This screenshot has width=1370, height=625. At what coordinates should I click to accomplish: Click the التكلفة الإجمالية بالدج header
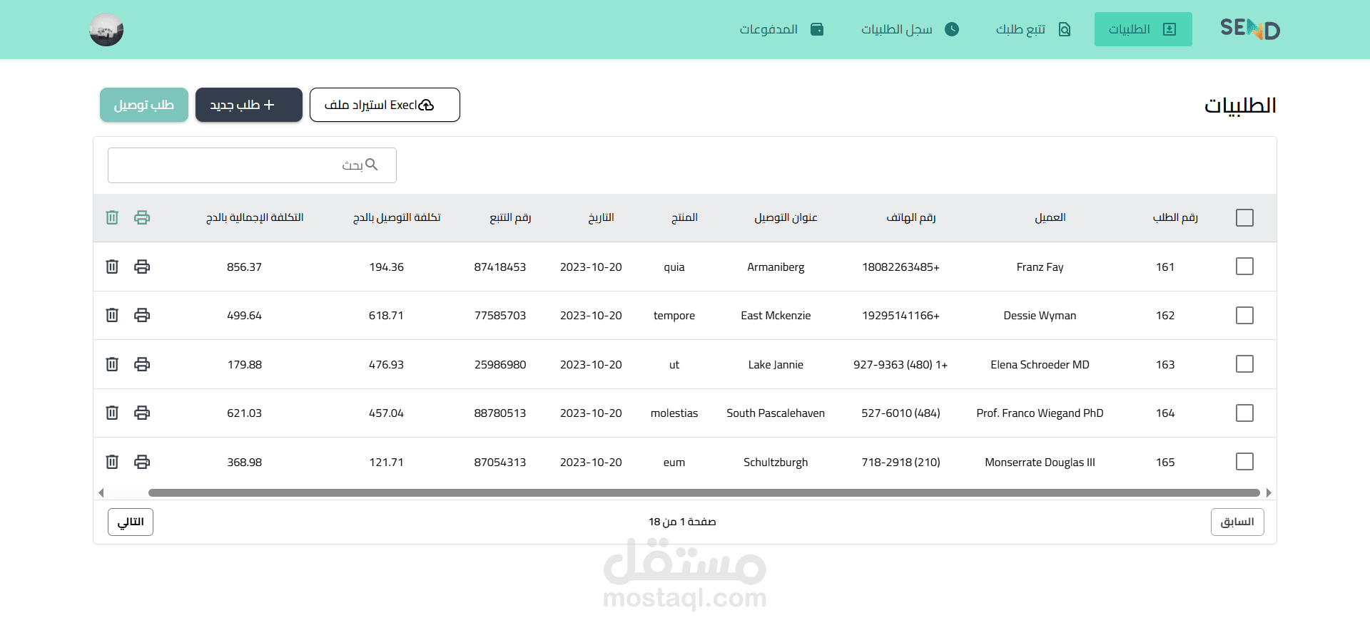[x=255, y=217]
